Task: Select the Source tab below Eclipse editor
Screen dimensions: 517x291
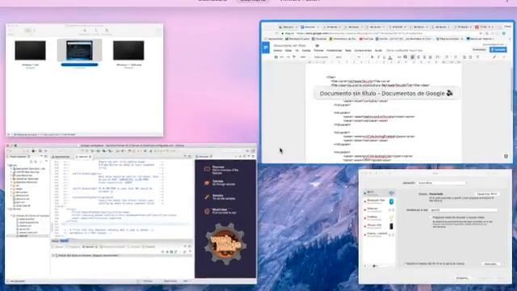Action: (65, 241)
